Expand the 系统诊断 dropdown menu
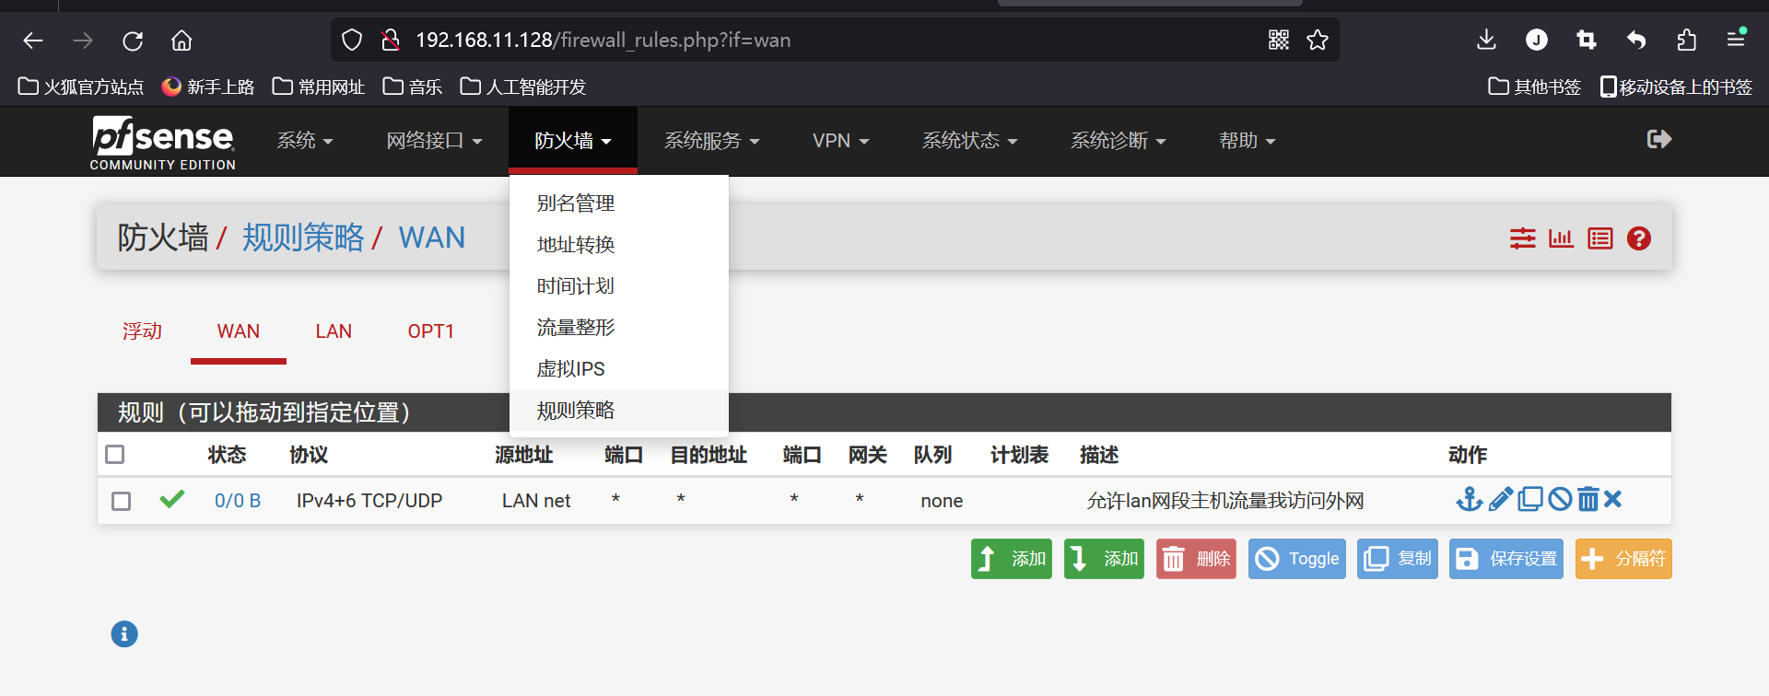 point(1118,141)
